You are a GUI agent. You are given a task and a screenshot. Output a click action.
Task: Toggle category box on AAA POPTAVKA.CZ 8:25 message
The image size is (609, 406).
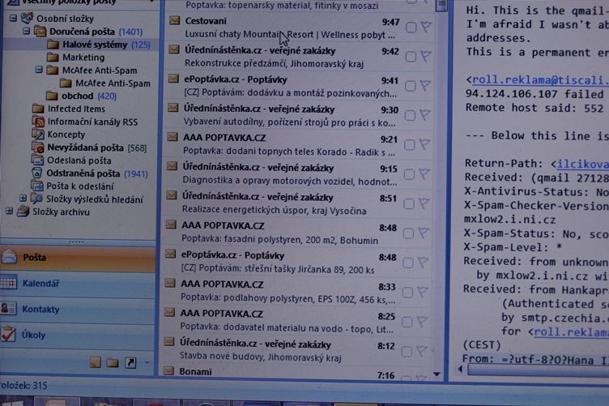pyautogui.click(x=407, y=322)
